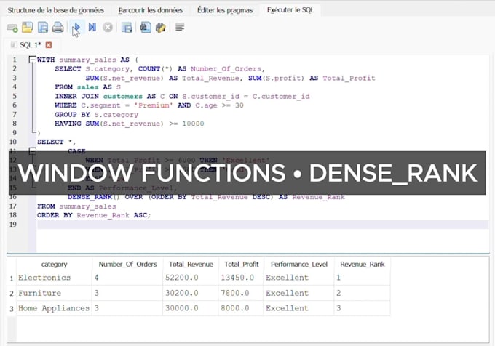Sort by Number_Of_Orders column header
Viewport: 495px width, 346px height.
127,265
